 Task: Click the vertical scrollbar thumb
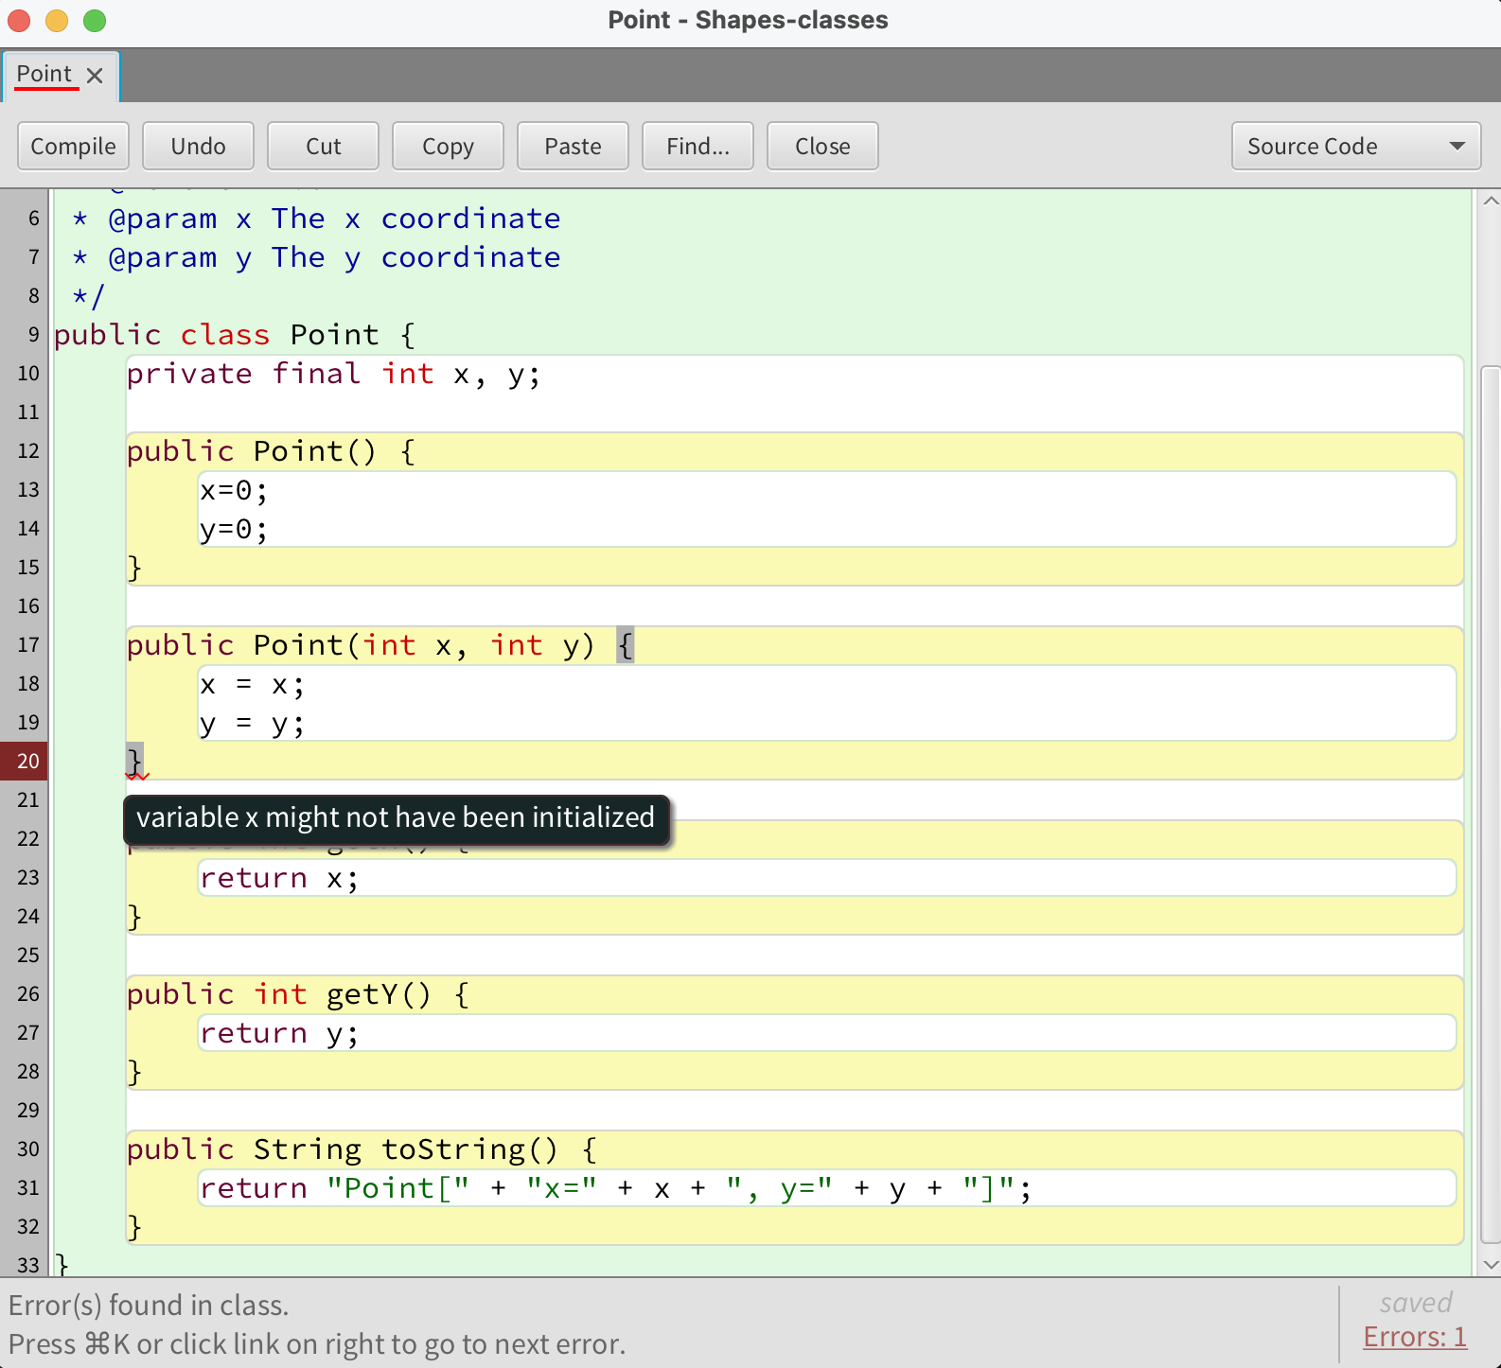coord(1491,804)
